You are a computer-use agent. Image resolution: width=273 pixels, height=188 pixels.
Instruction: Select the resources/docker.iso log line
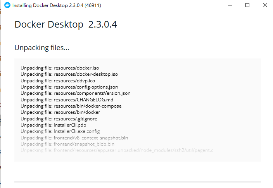pyautogui.click(x=60, y=68)
